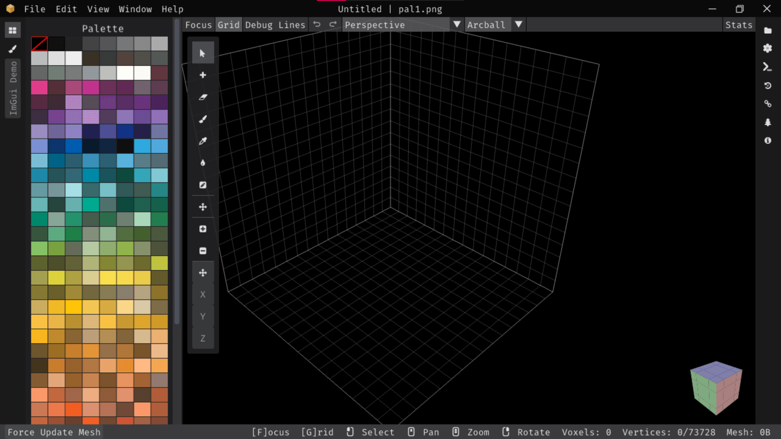Pick the hot pink palette swatch
This screenshot has height=439, width=781.
tap(39, 87)
